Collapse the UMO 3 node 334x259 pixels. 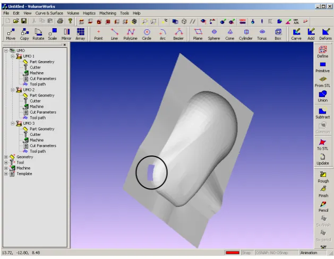click(13, 124)
